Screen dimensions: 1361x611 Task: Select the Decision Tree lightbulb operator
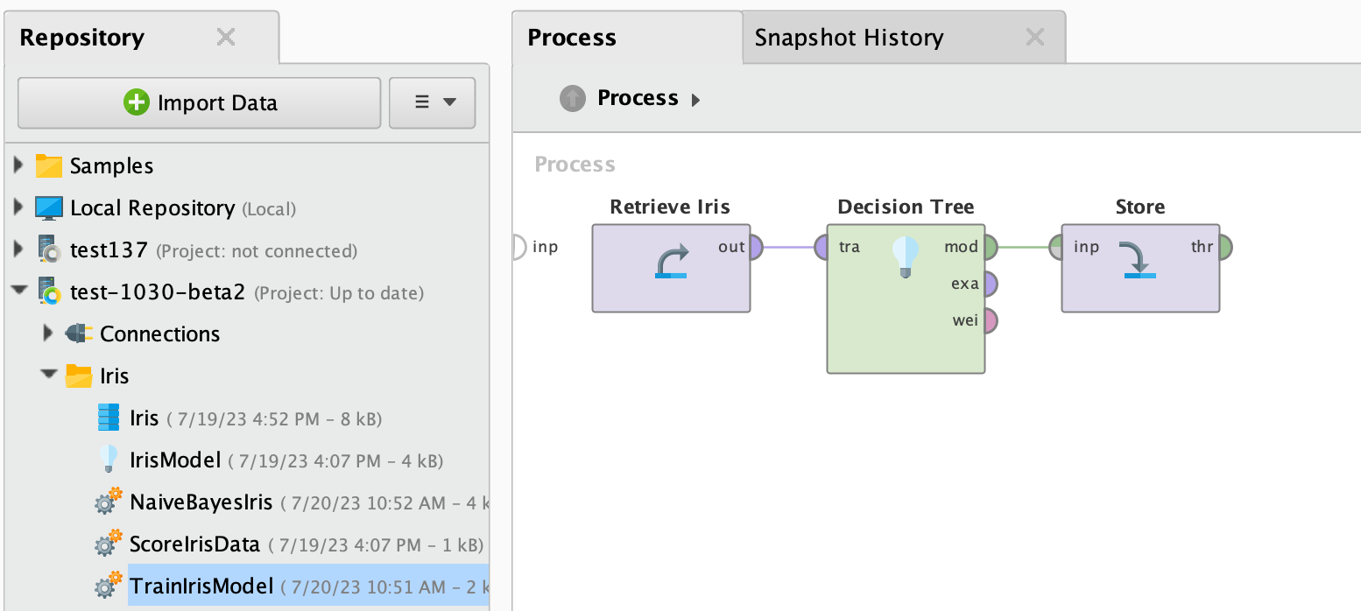click(x=906, y=258)
